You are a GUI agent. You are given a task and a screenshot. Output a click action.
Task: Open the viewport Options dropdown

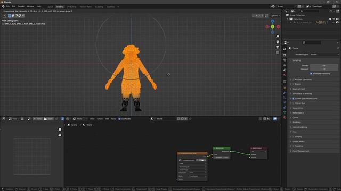tap(275, 16)
